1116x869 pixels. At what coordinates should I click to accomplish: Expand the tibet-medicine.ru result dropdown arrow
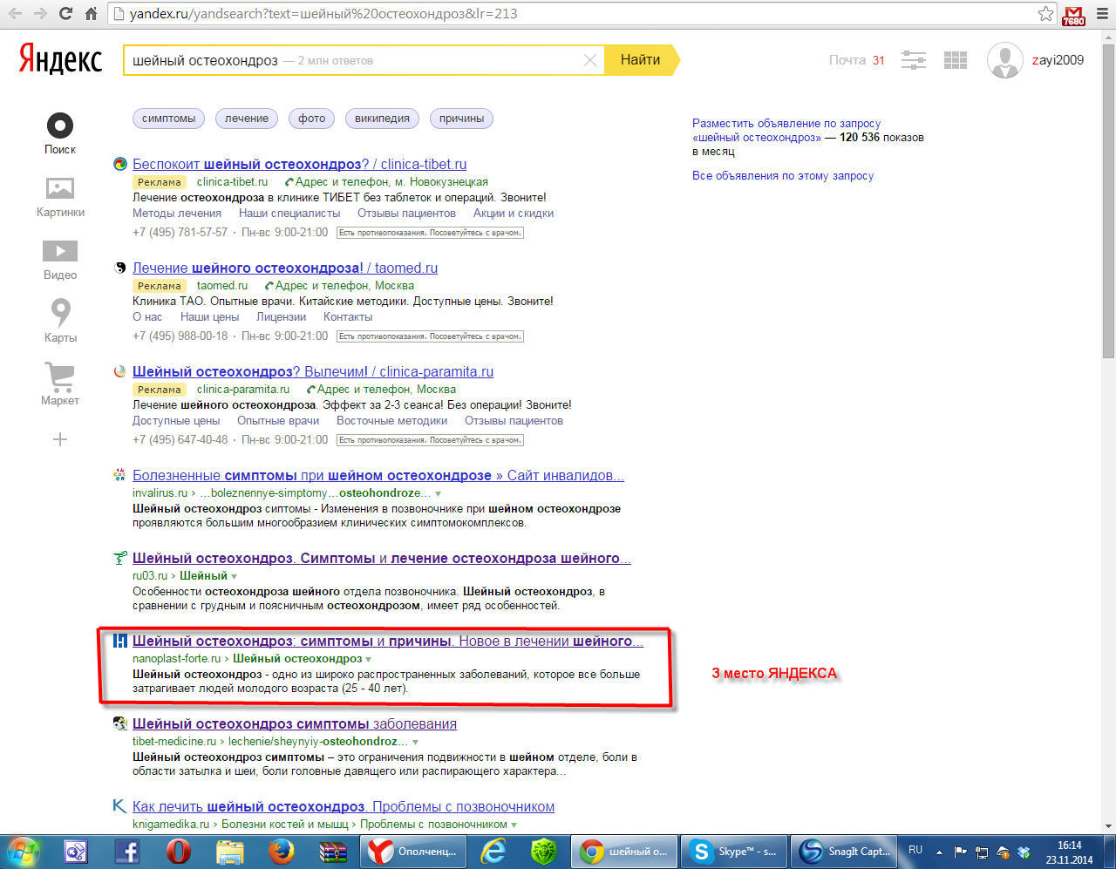(416, 742)
